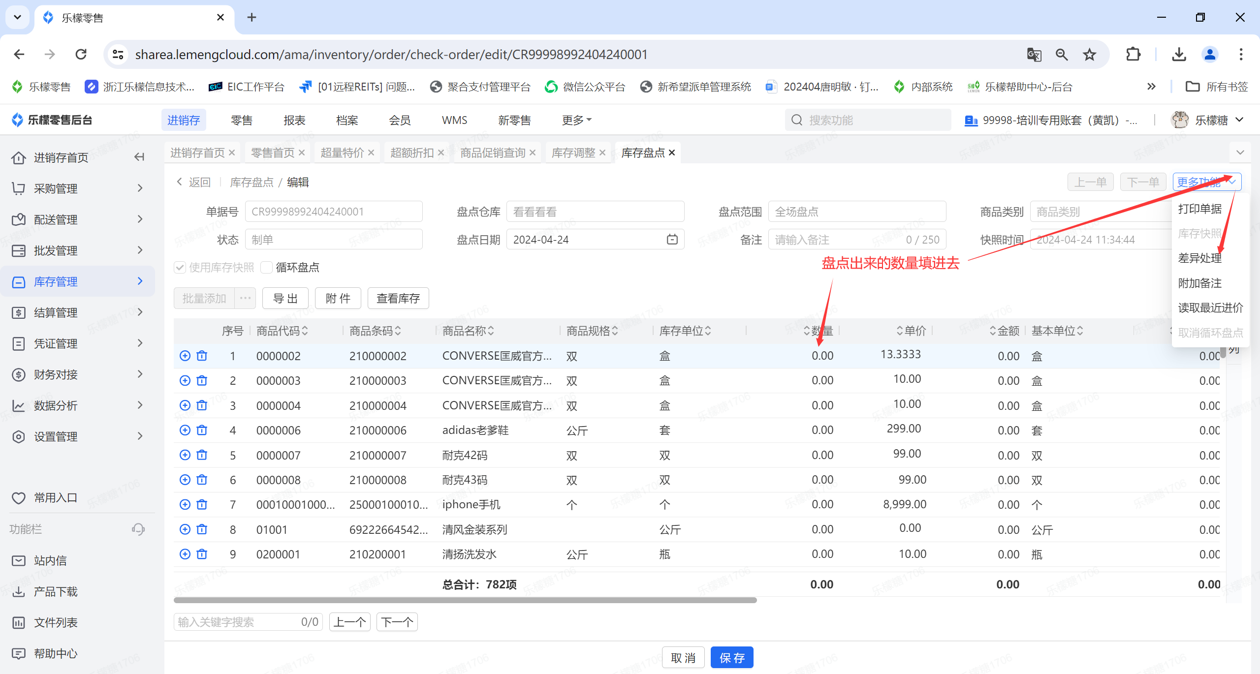Click the 站内信 mail icon
Viewport: 1260px width, 674px height.
(x=19, y=560)
